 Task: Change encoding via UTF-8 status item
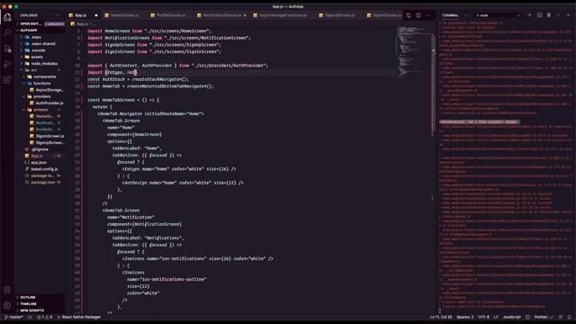coord(483,317)
